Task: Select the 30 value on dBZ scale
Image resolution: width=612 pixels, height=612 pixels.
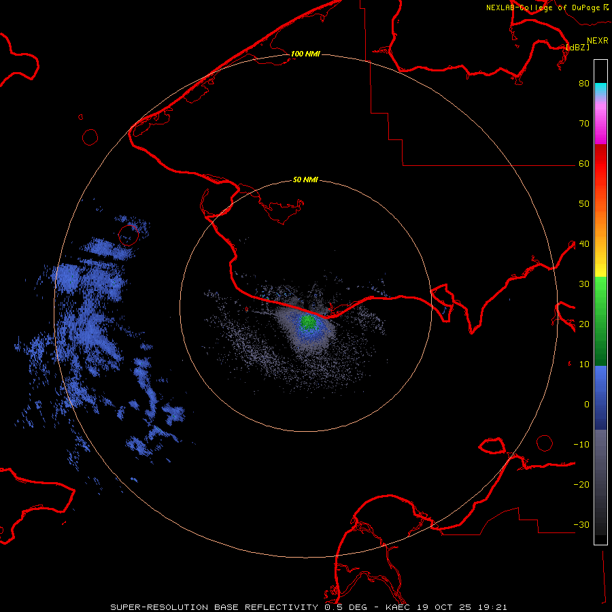Action: pyautogui.click(x=584, y=284)
